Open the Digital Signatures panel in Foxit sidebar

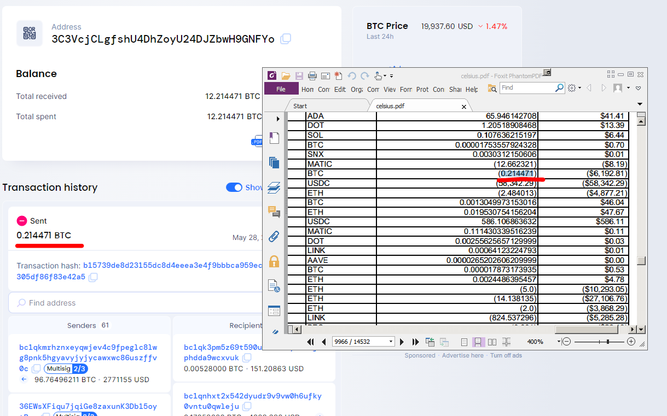[x=274, y=285]
